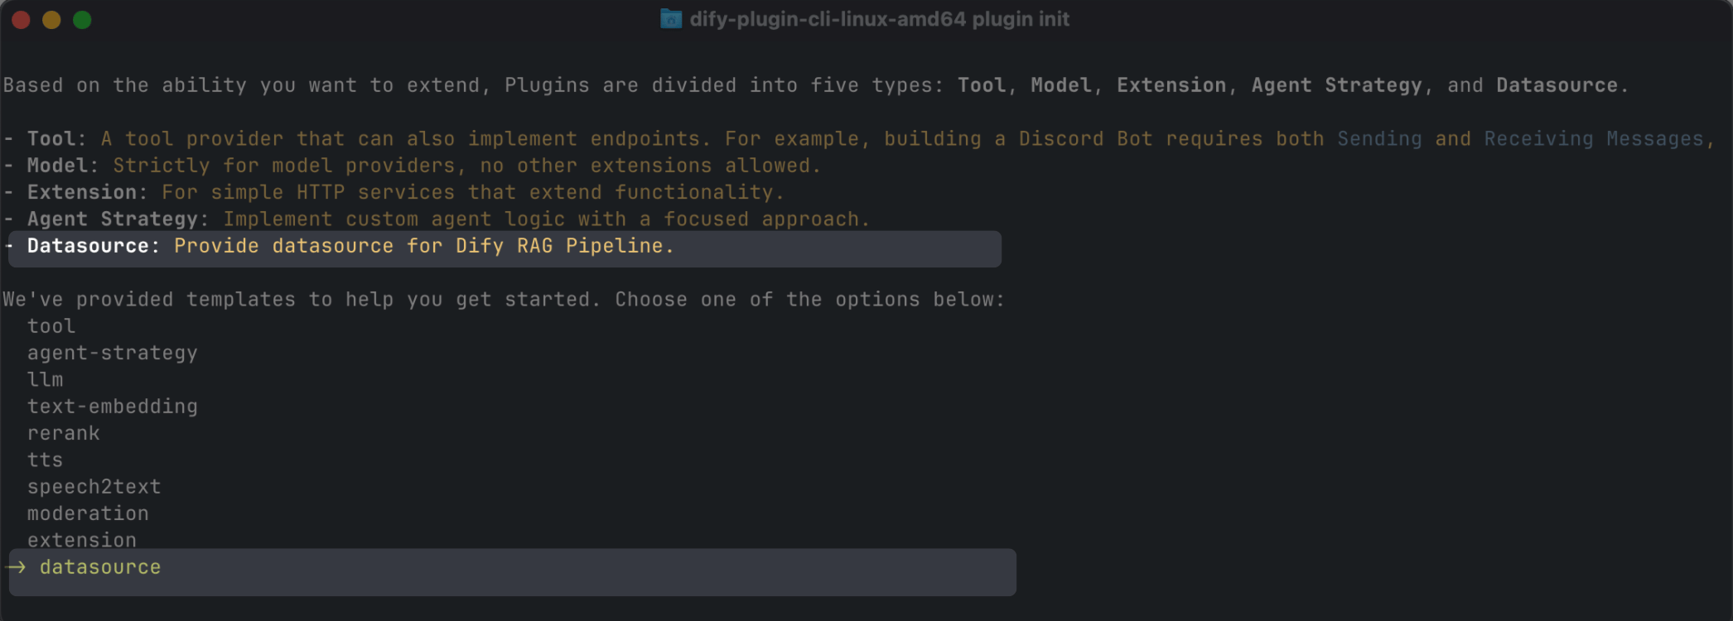Choose the llm template option
1733x621 pixels.
pyautogui.click(x=46, y=379)
